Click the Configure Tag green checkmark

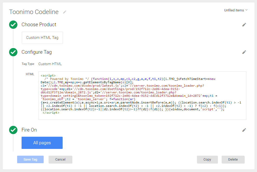tap(13, 52)
